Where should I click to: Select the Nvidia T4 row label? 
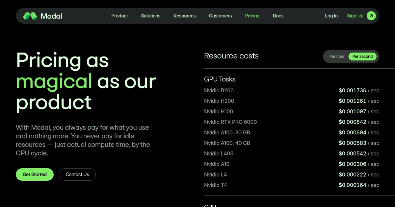click(x=216, y=185)
